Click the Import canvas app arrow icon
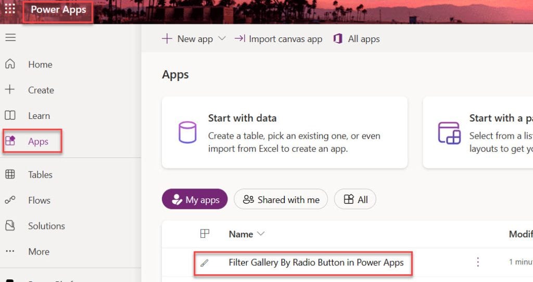Screen dimensions: 533x282 point(239,38)
